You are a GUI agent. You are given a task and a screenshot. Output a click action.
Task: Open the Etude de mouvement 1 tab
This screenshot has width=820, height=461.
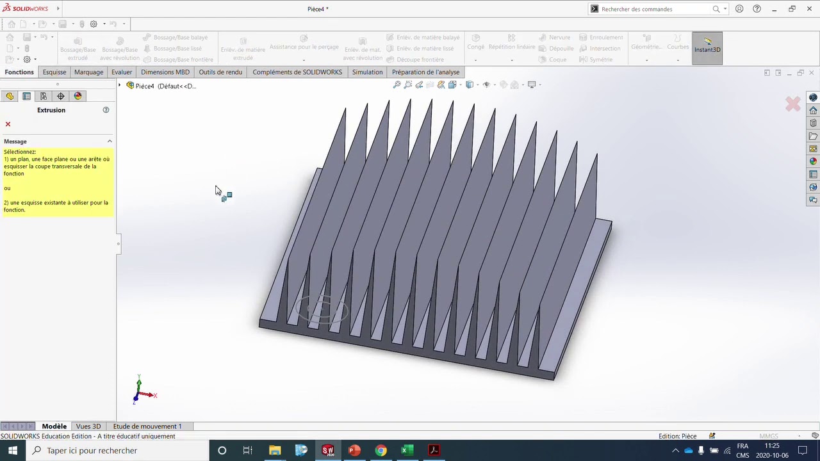[x=147, y=426]
